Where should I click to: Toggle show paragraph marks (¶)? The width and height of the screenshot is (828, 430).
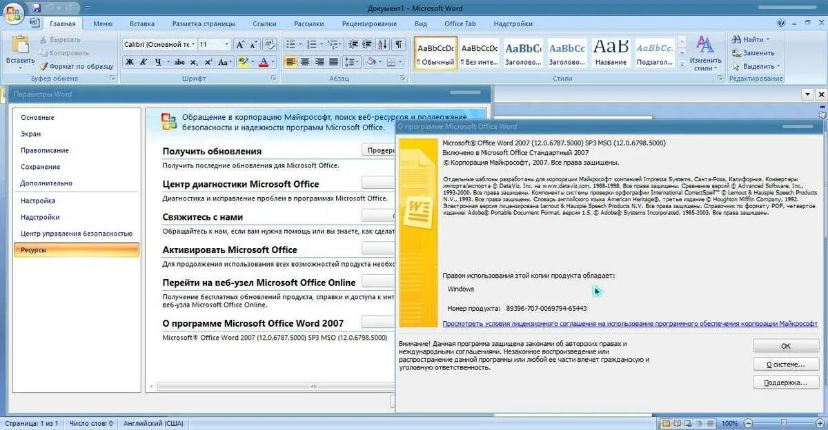(x=399, y=44)
